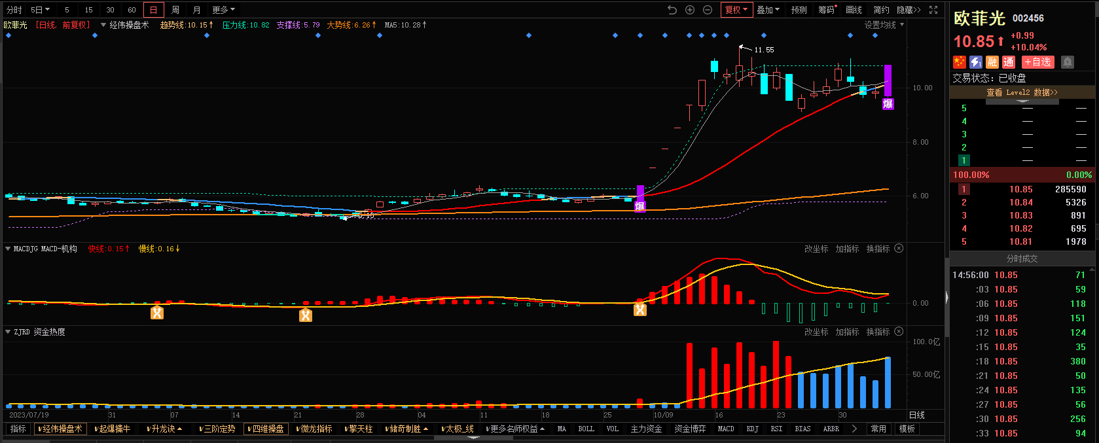1099x443 pixels.
Task: Close the MACDJG indicator panel
Action: 899,249
